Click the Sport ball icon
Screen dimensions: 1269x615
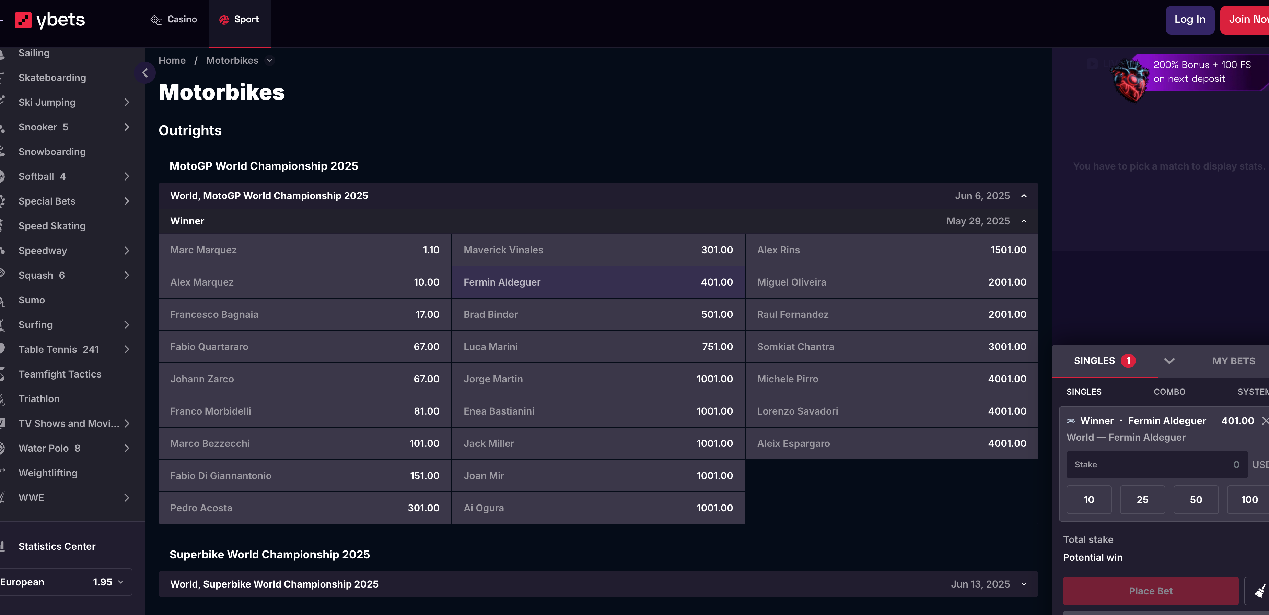(x=224, y=20)
